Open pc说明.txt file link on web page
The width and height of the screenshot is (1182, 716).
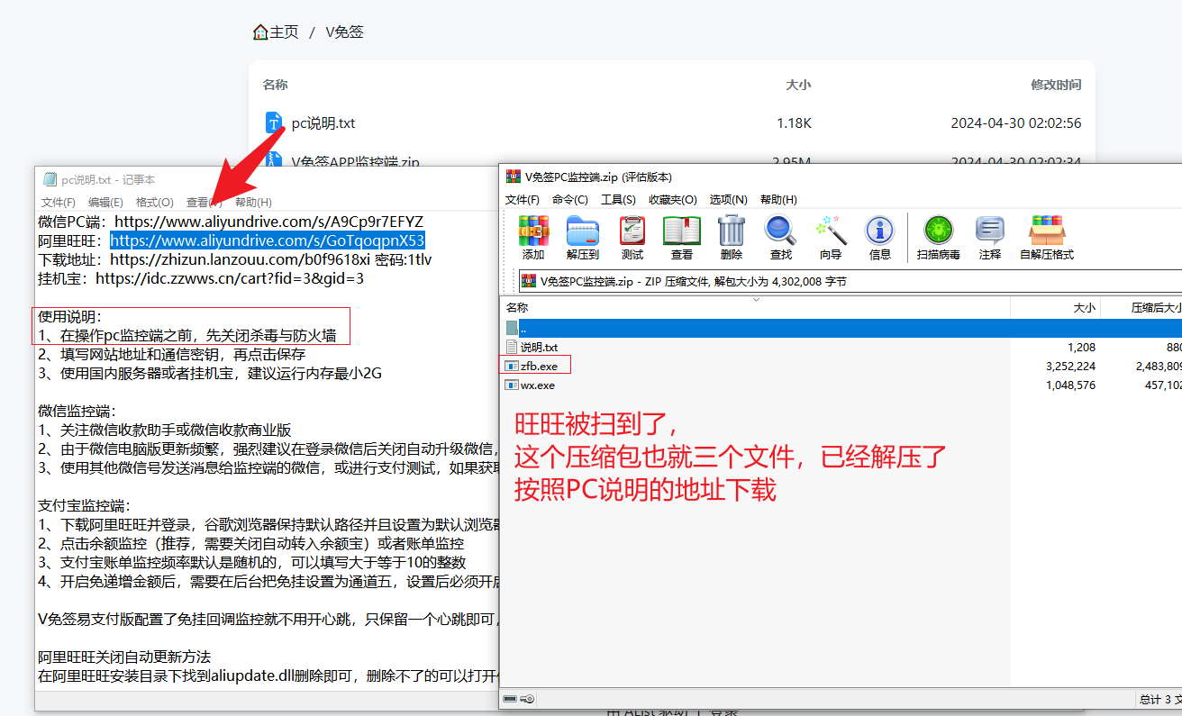click(x=323, y=123)
